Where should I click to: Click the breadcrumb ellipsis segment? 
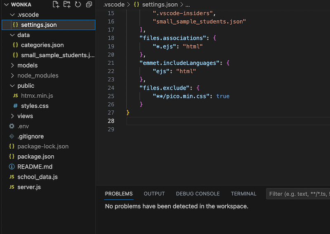coord(188,5)
